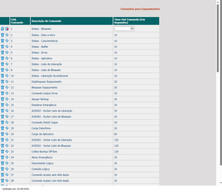Click the Cód. Comando column header

click(x=20, y=21)
